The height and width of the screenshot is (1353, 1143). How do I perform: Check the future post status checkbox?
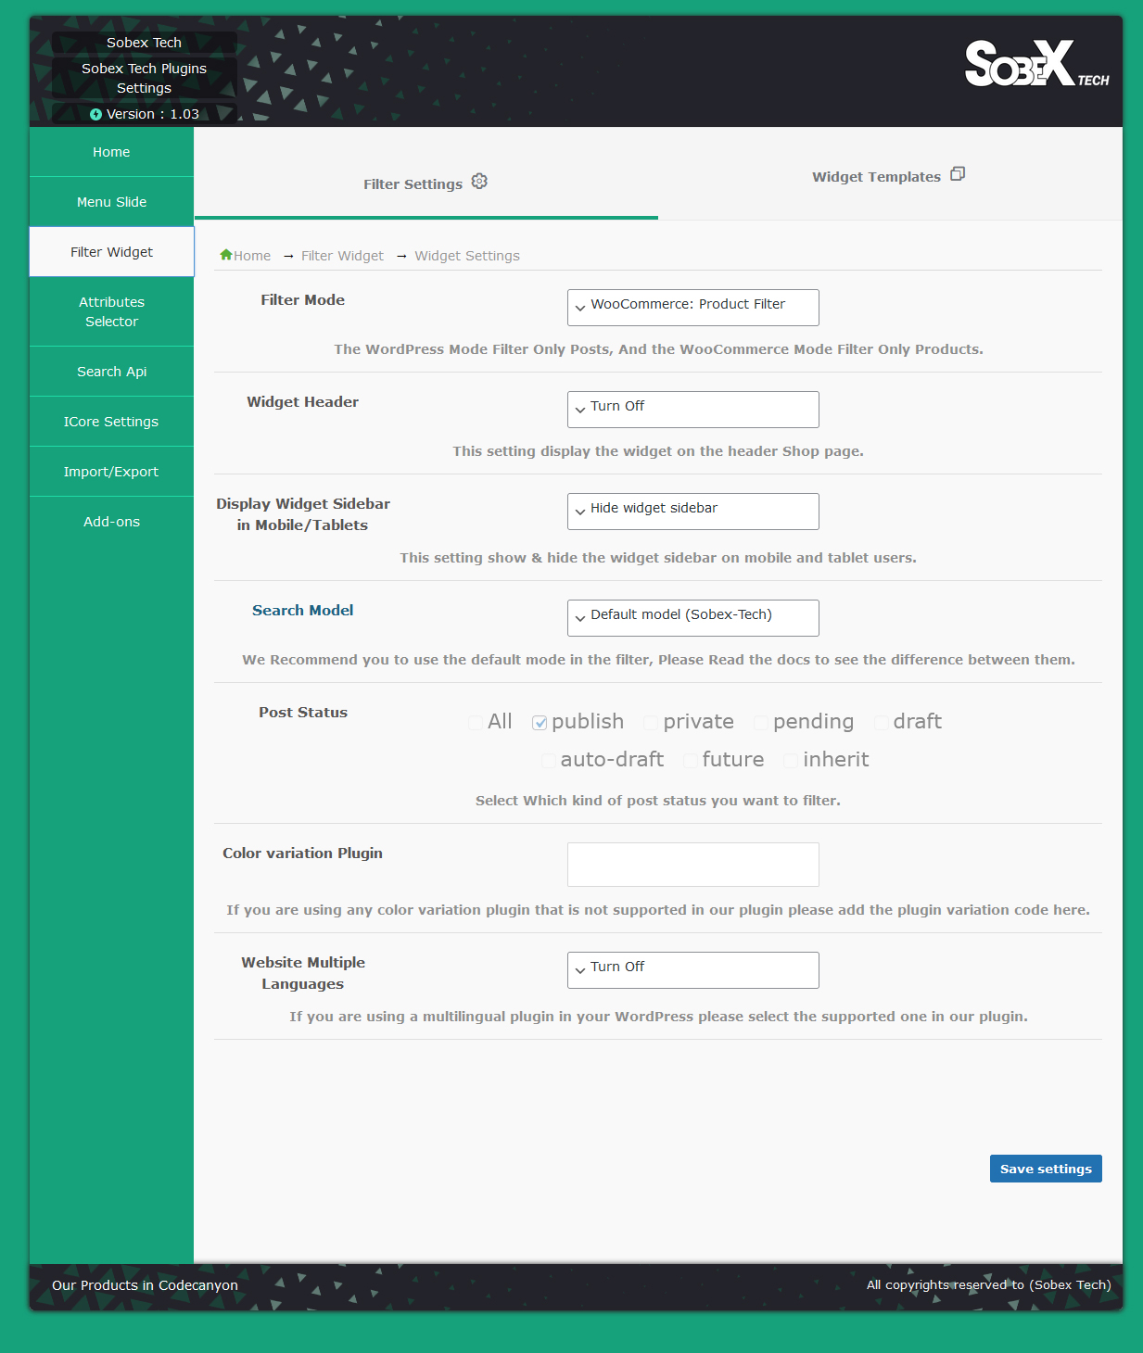691,761
